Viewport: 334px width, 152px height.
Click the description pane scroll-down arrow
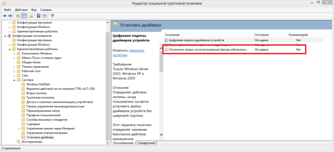(x=161, y=135)
